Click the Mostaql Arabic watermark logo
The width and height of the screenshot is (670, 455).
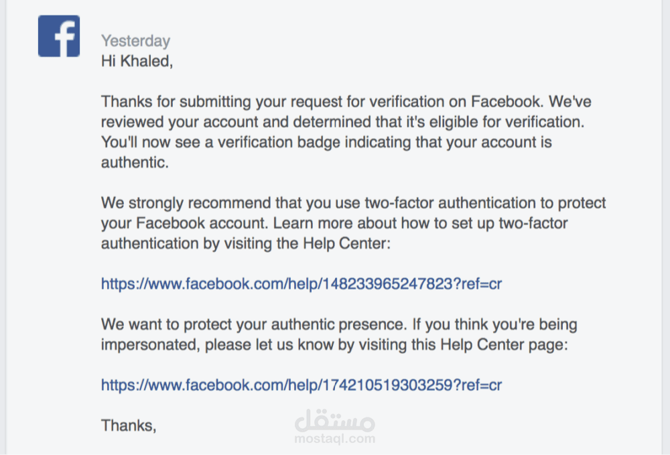335,421
